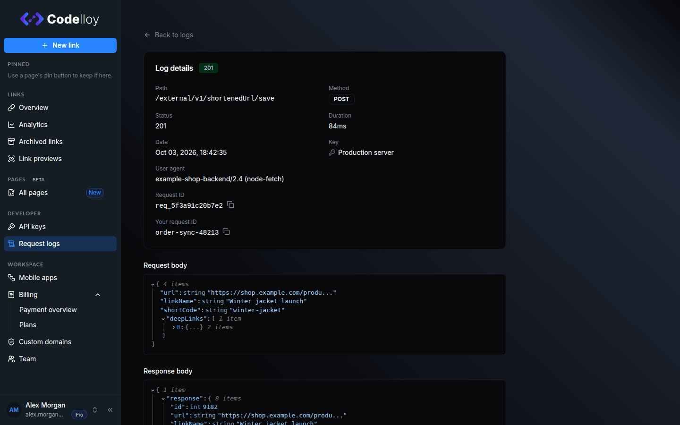This screenshot has width=680, height=425.
Task: Open the Production server key
Action: (361, 153)
